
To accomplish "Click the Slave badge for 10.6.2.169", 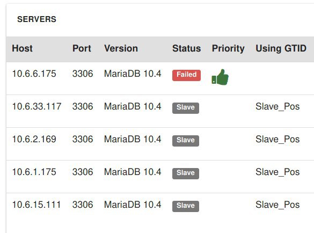I will tap(186, 141).
